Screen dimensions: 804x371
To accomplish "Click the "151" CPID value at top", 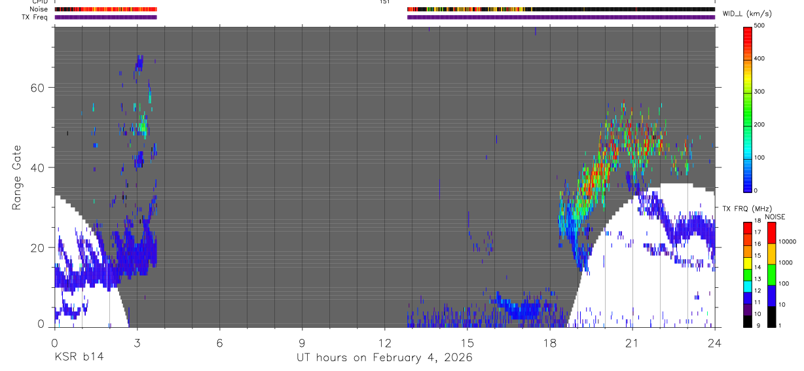I will pos(385,2).
